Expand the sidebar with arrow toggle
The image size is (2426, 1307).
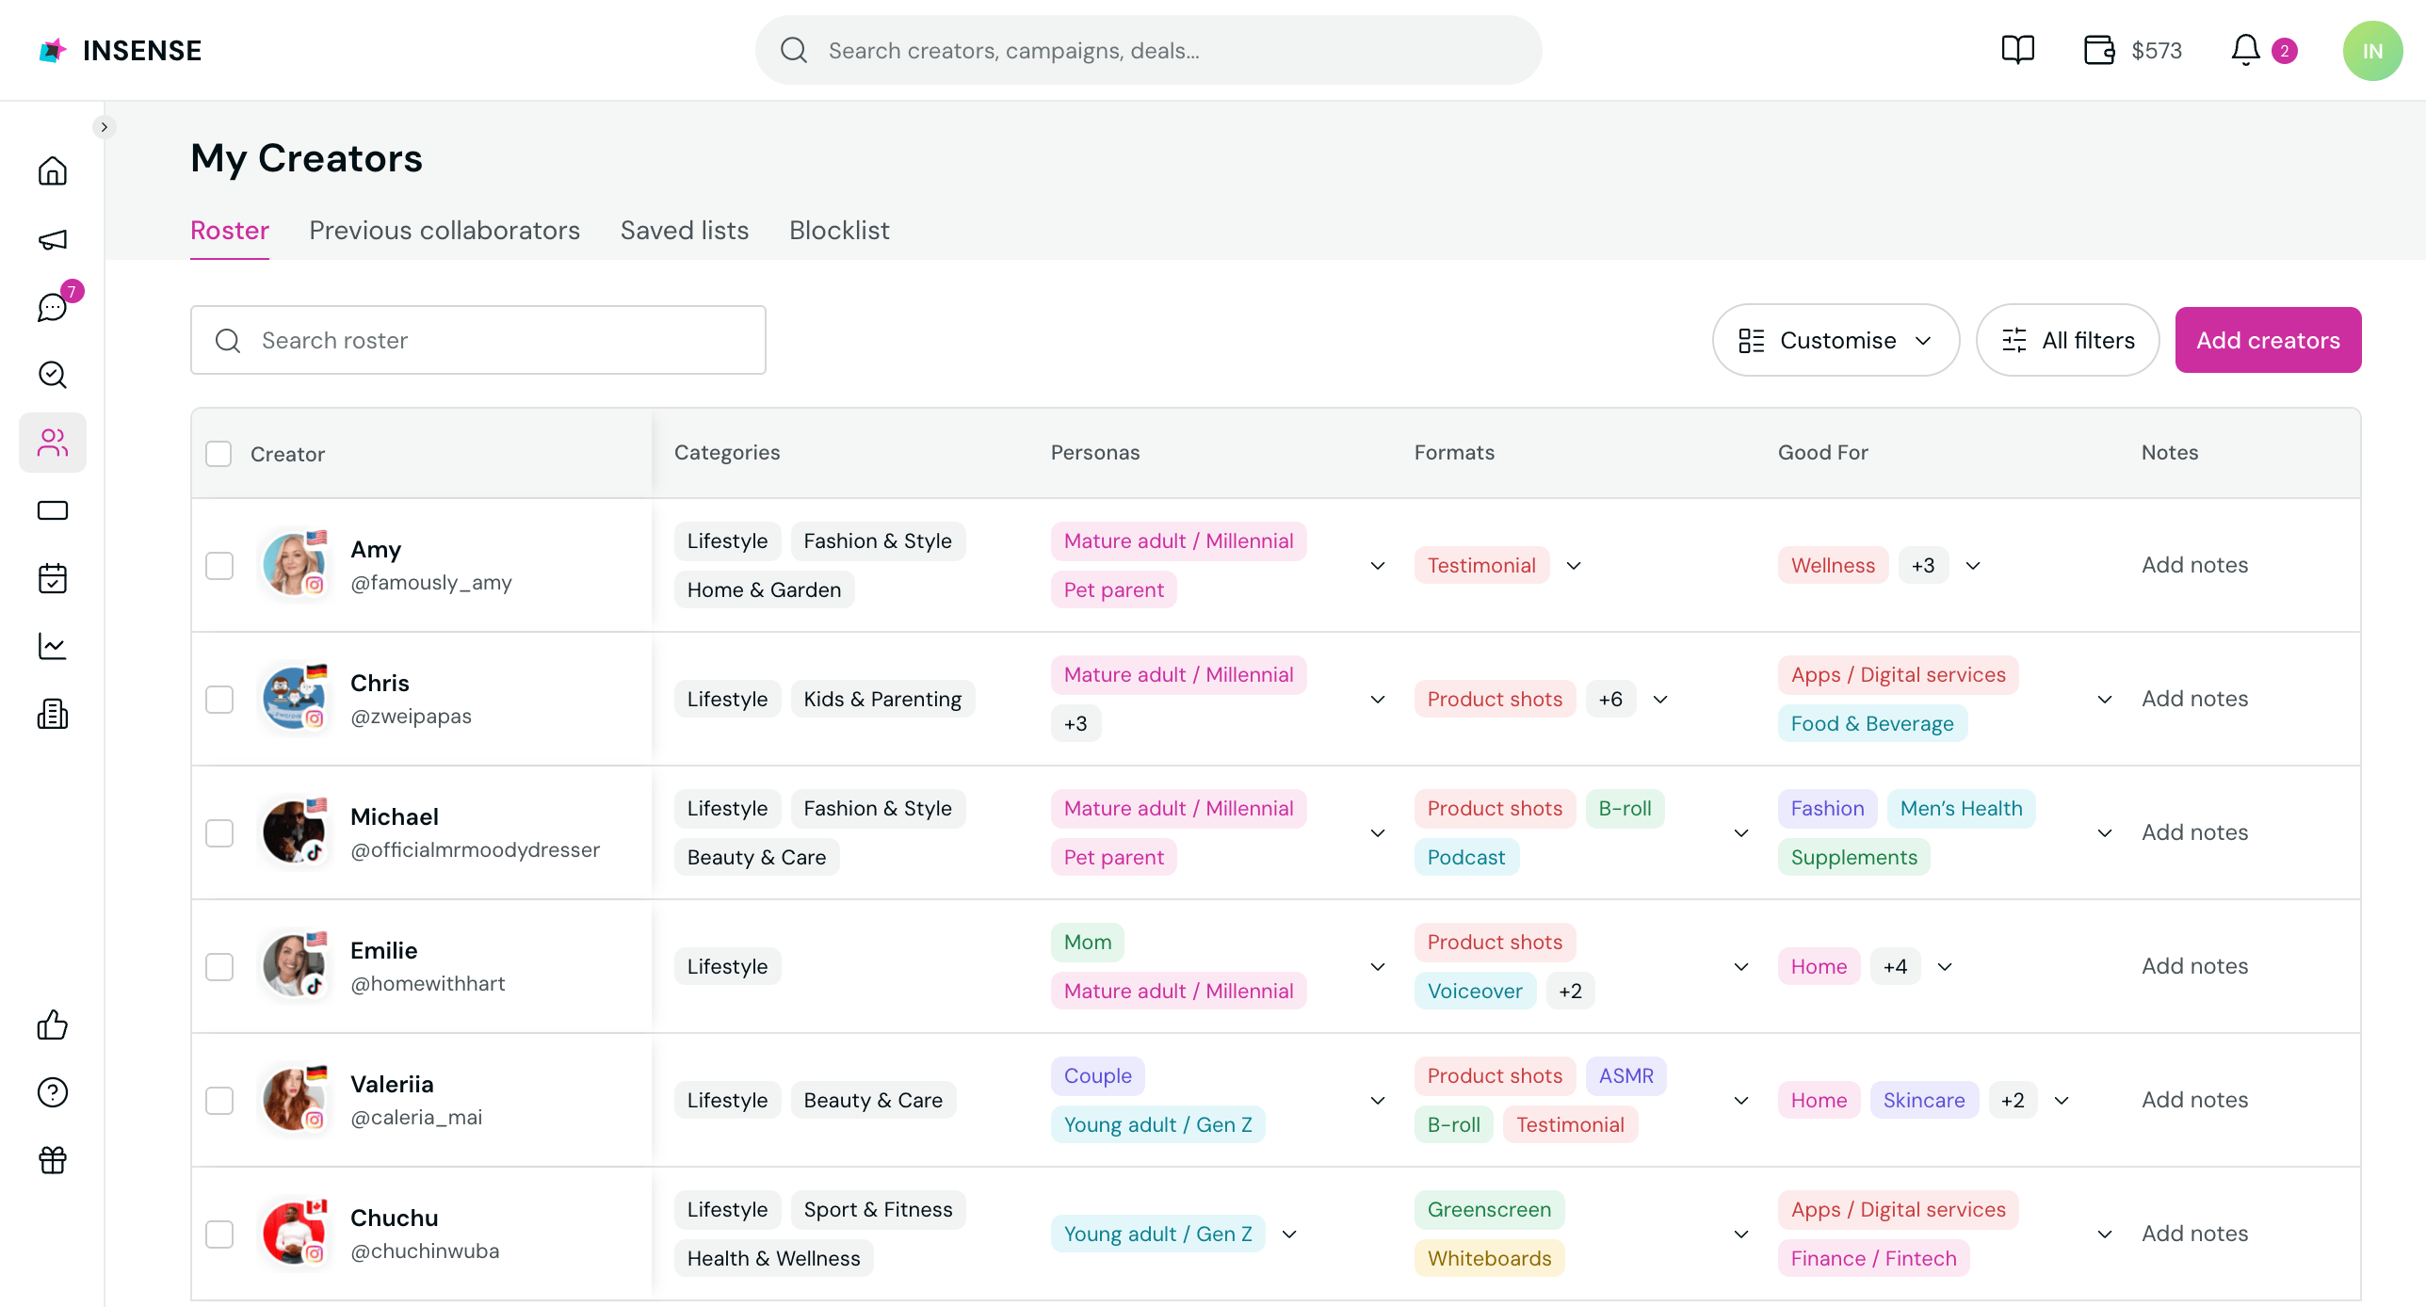(x=105, y=126)
